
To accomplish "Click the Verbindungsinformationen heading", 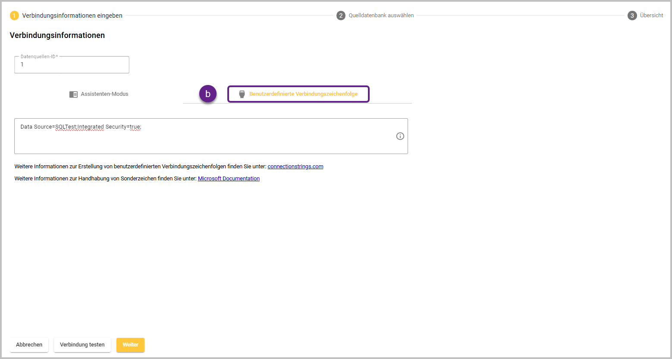I will 57,35.
